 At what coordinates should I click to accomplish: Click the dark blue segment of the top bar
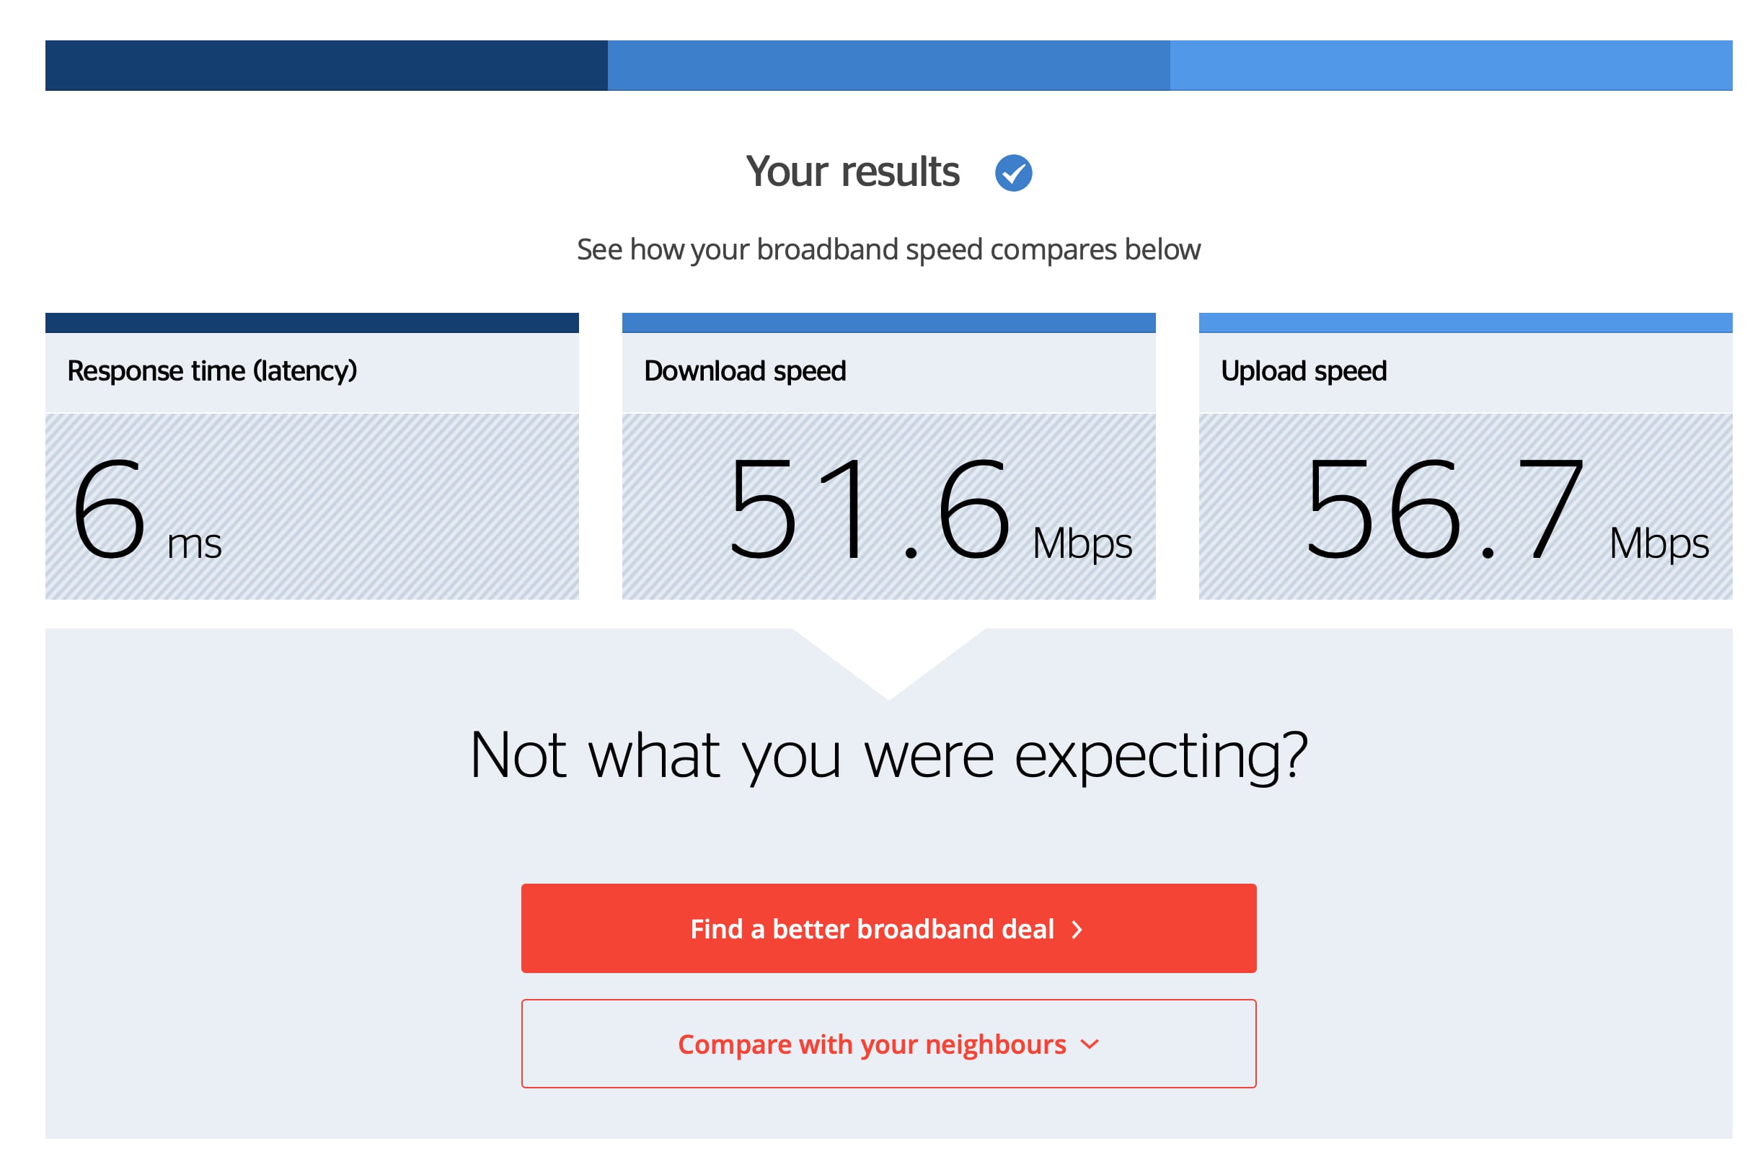click(x=325, y=66)
